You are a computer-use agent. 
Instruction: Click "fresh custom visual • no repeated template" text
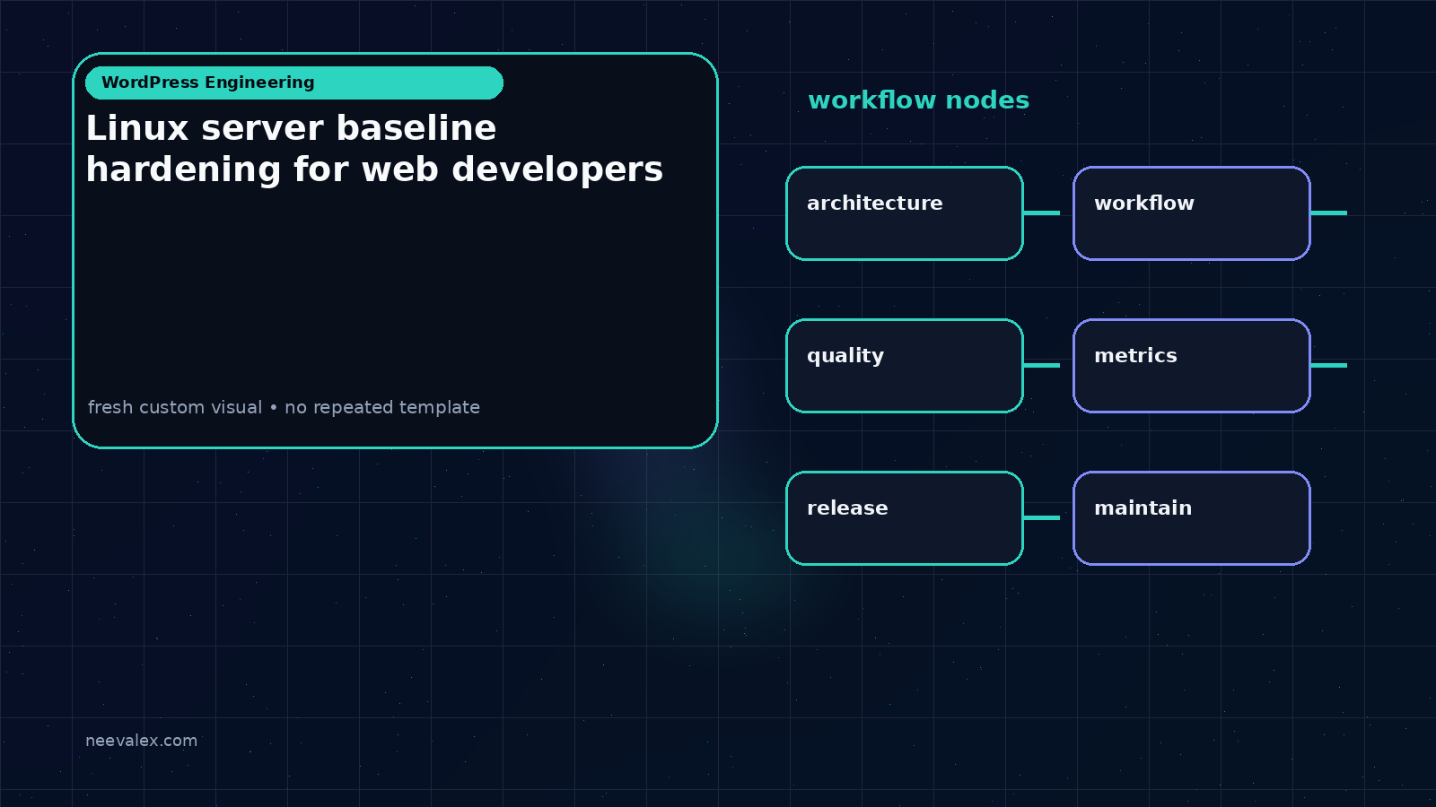point(284,407)
